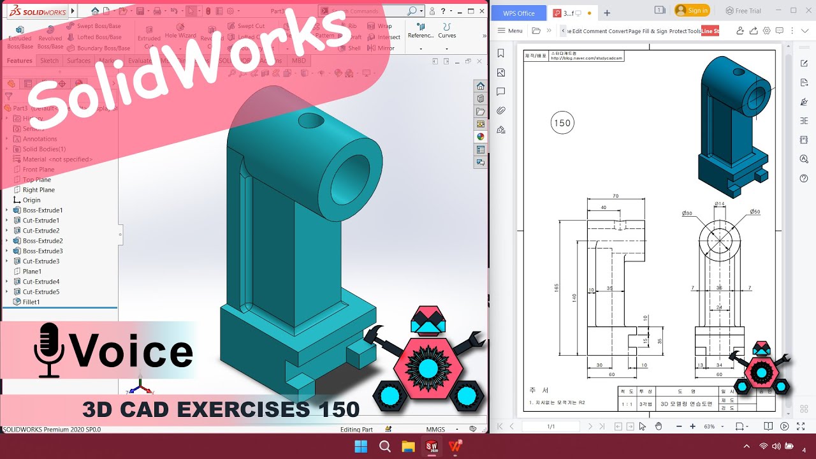The width and height of the screenshot is (816, 459).
Task: Expand the Boss-Extrude1 feature node
Action: [7, 210]
